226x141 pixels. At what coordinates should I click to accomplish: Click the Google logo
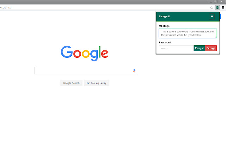click(x=84, y=53)
